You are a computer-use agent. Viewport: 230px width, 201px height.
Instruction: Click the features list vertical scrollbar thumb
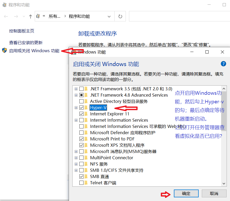pos(224,111)
